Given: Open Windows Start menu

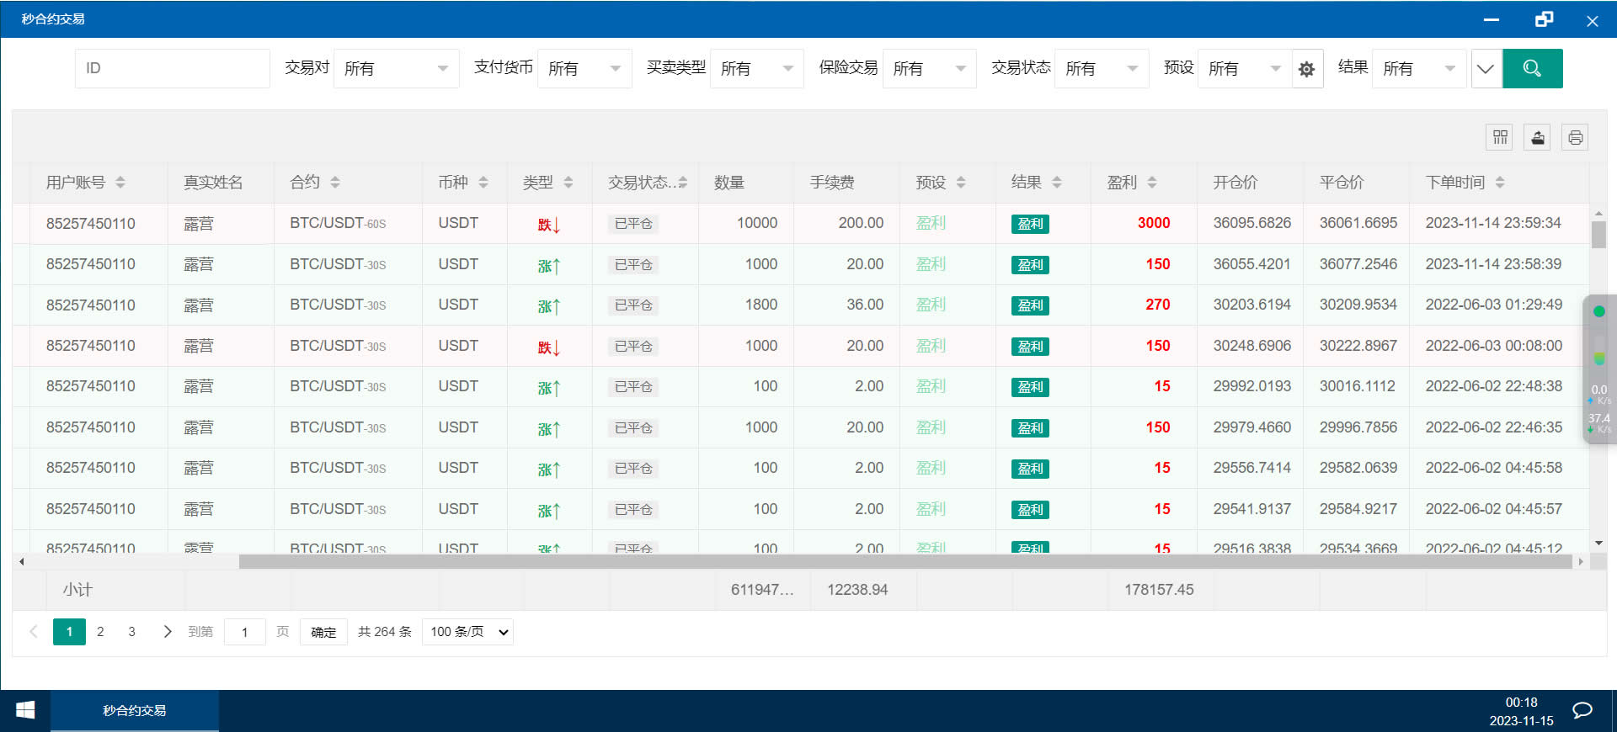Looking at the screenshot, I should (25, 710).
